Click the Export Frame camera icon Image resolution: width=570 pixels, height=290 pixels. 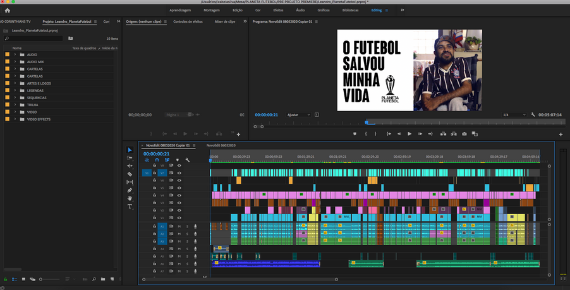pos(464,134)
